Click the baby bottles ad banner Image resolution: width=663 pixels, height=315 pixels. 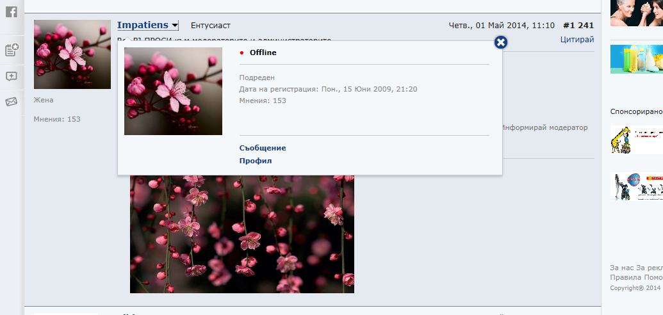click(636, 59)
